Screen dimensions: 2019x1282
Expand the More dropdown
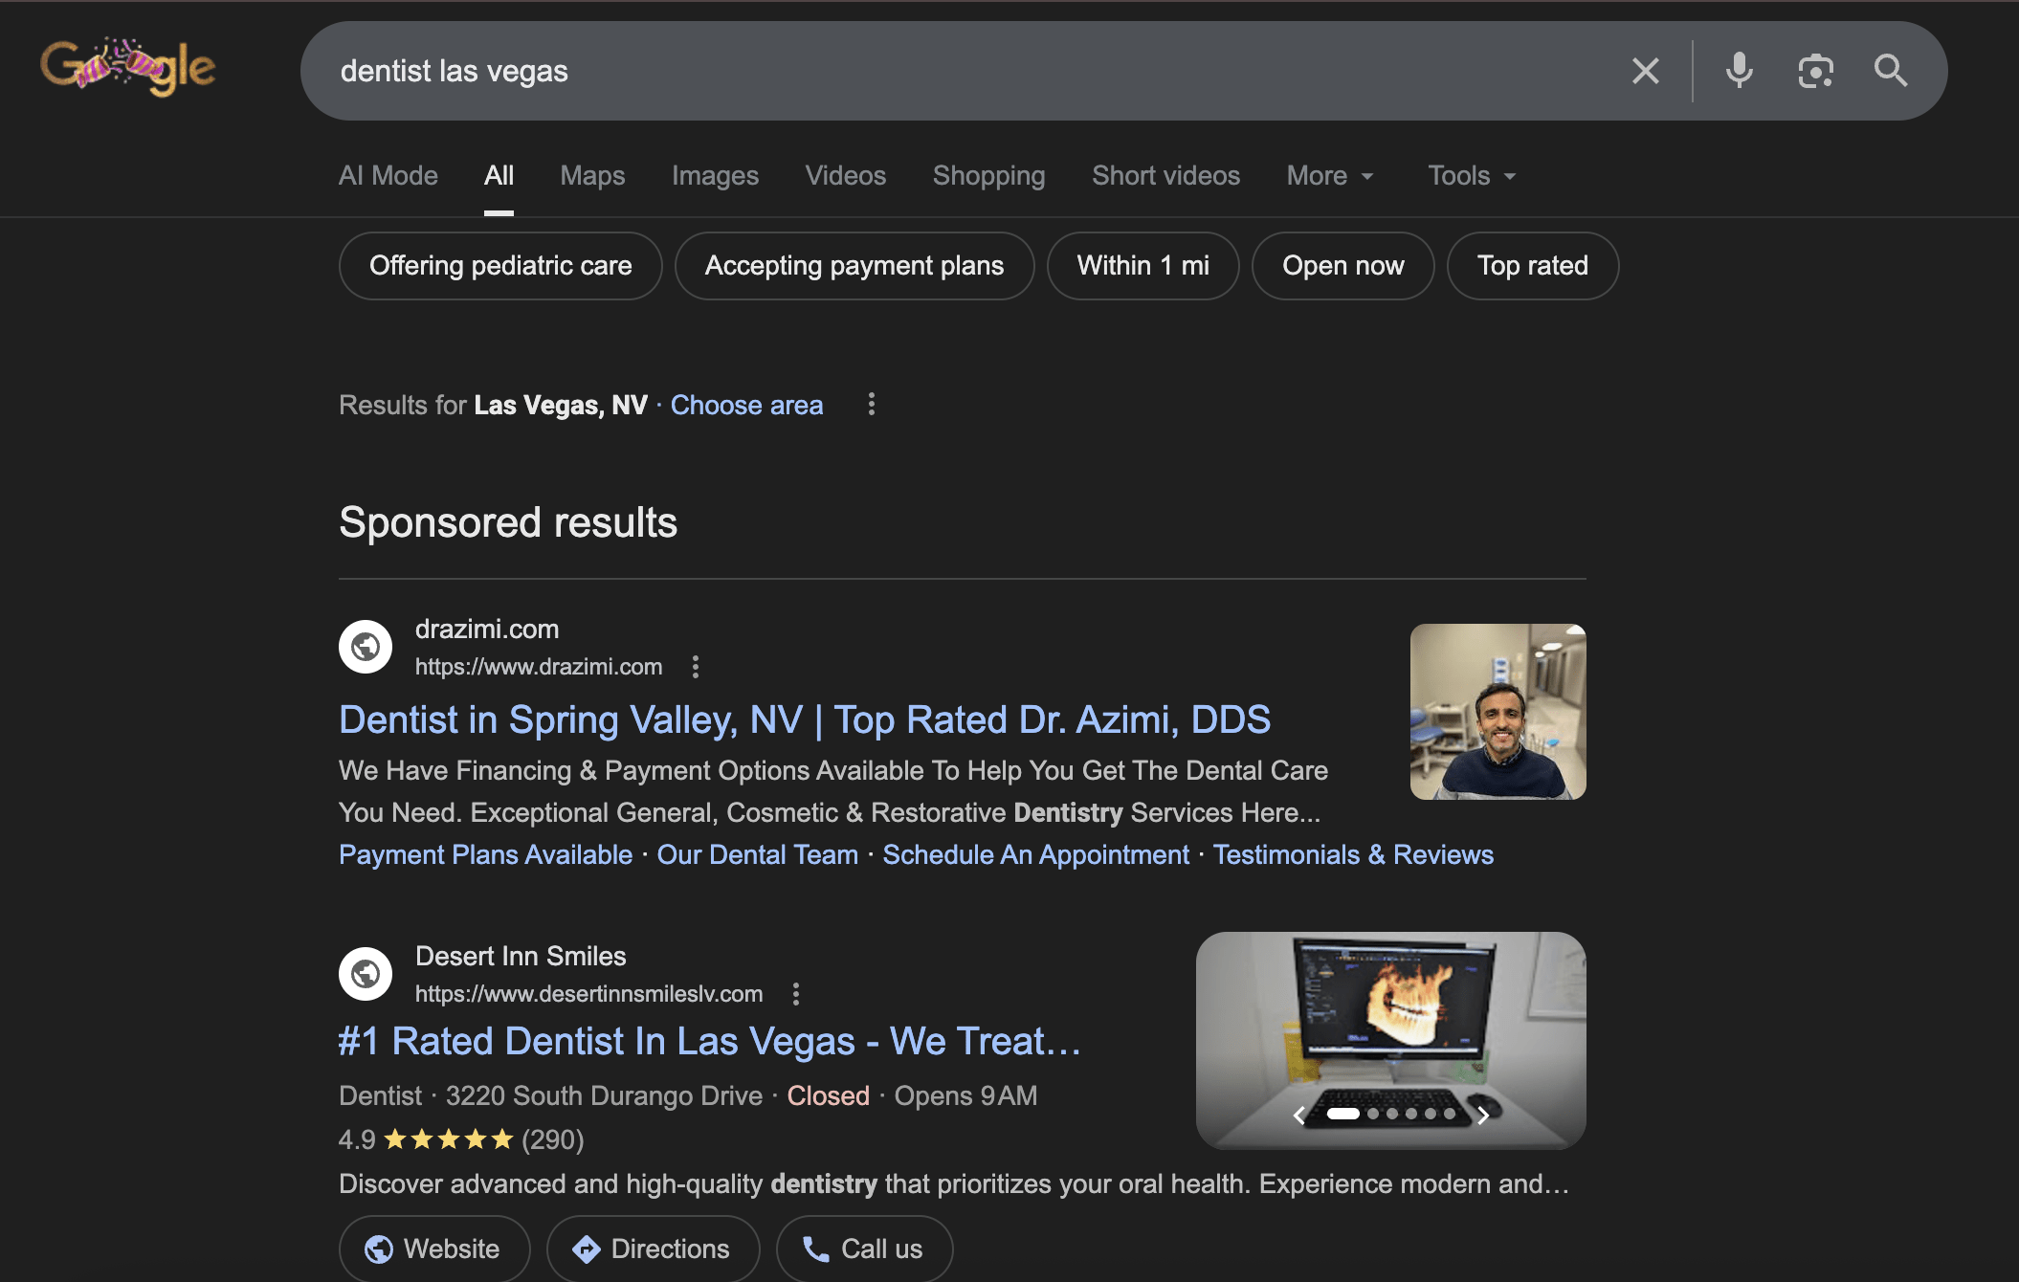(1329, 176)
